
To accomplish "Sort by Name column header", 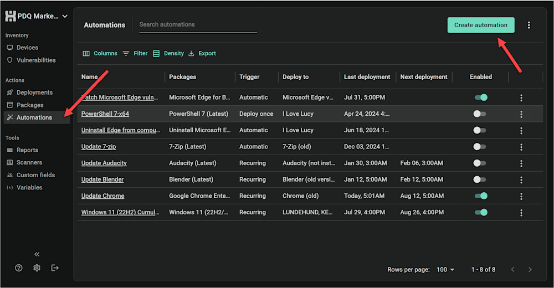I will point(89,76).
